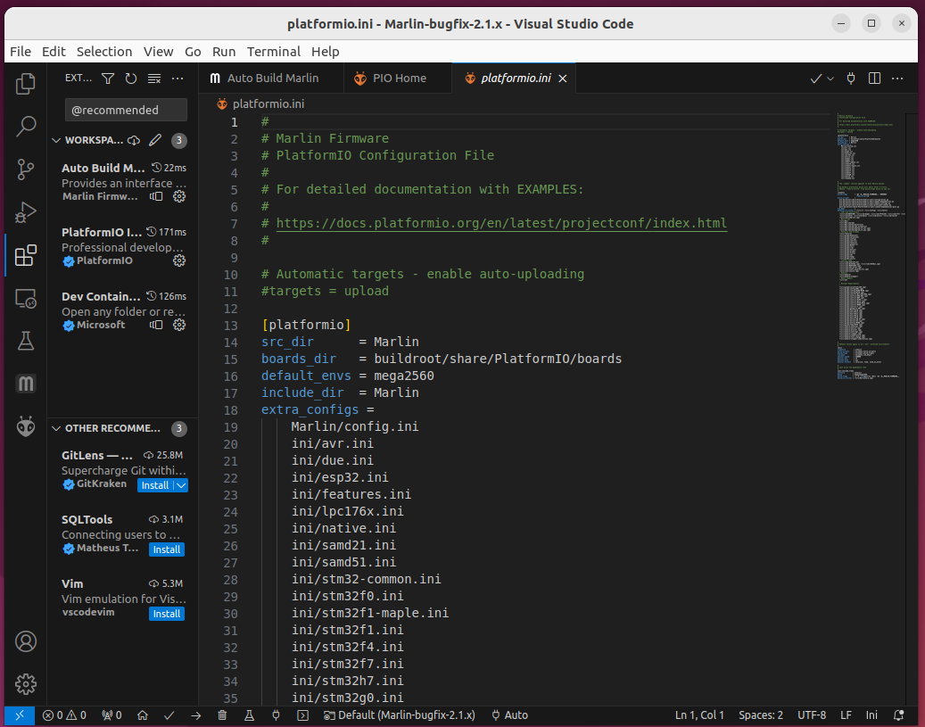Open Run and Debug from the activity bar

pos(25,212)
